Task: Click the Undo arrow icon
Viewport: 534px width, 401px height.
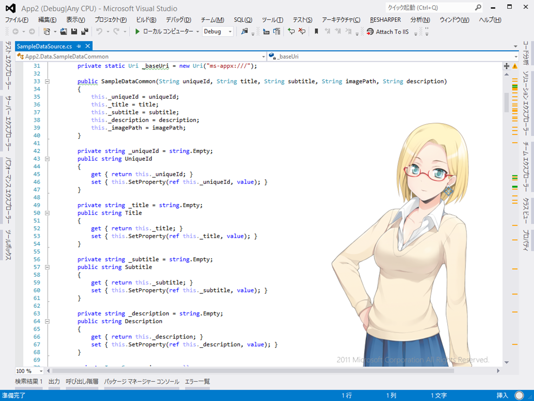Action: click(99, 32)
